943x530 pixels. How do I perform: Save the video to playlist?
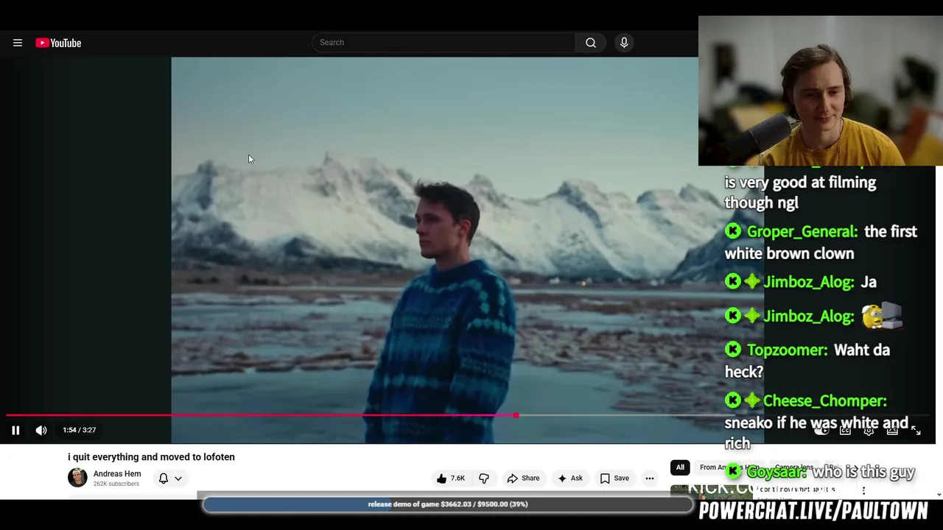click(x=614, y=478)
